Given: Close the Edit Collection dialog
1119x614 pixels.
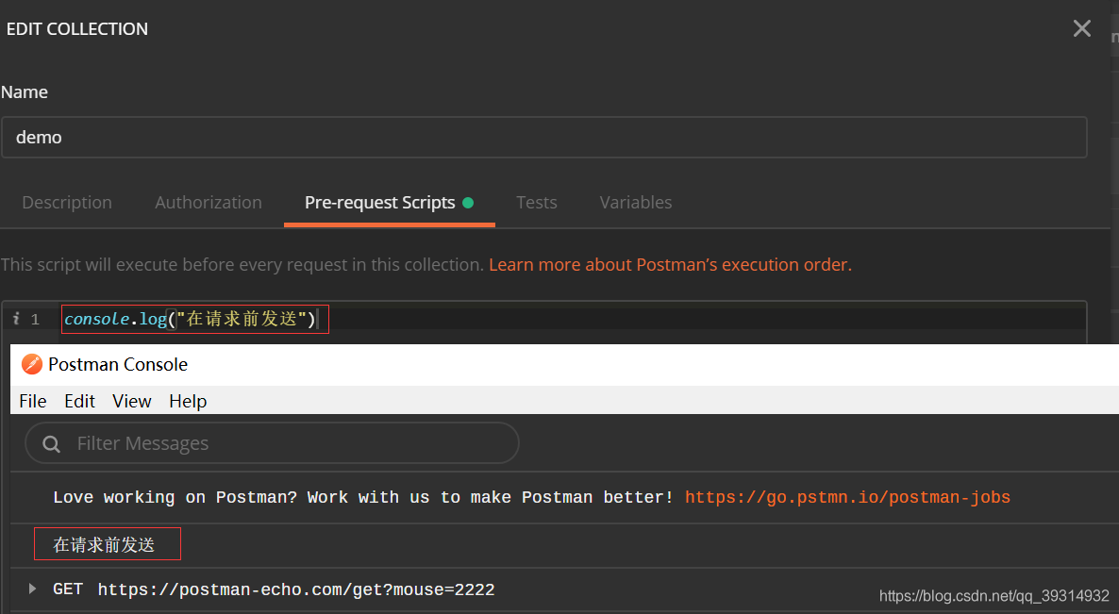Looking at the screenshot, I should 1082,28.
